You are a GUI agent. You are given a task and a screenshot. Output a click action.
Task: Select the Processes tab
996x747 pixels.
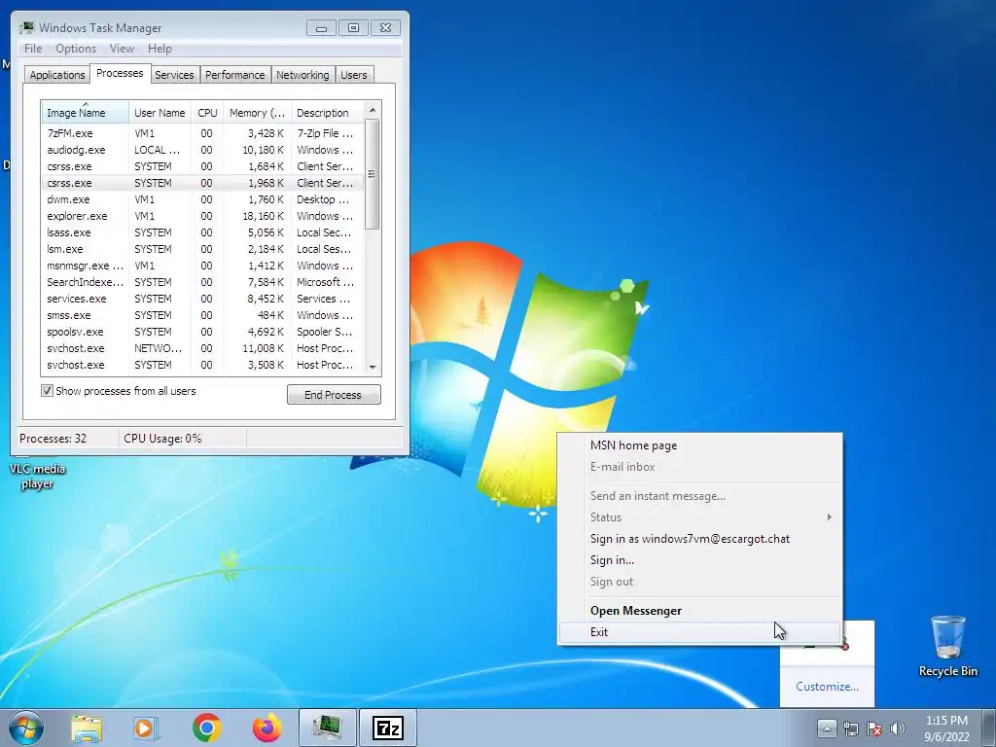[x=120, y=73]
